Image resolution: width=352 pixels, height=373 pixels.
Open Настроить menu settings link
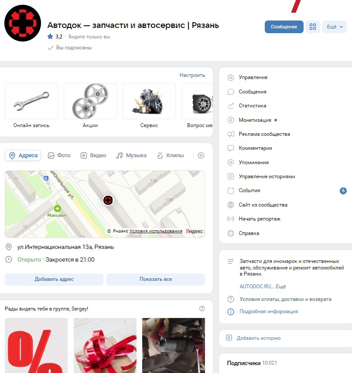point(192,75)
